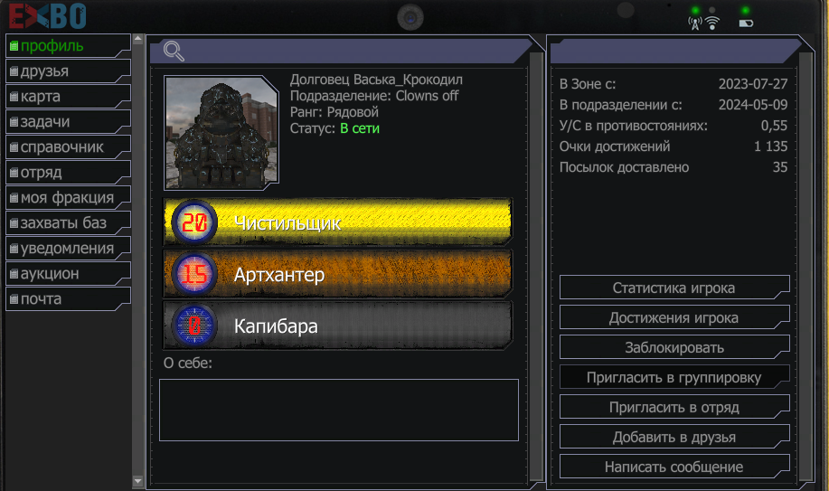Screen dimensions: 829x491
Task: Click Добавить в друзья button
Action: pyautogui.click(x=674, y=437)
